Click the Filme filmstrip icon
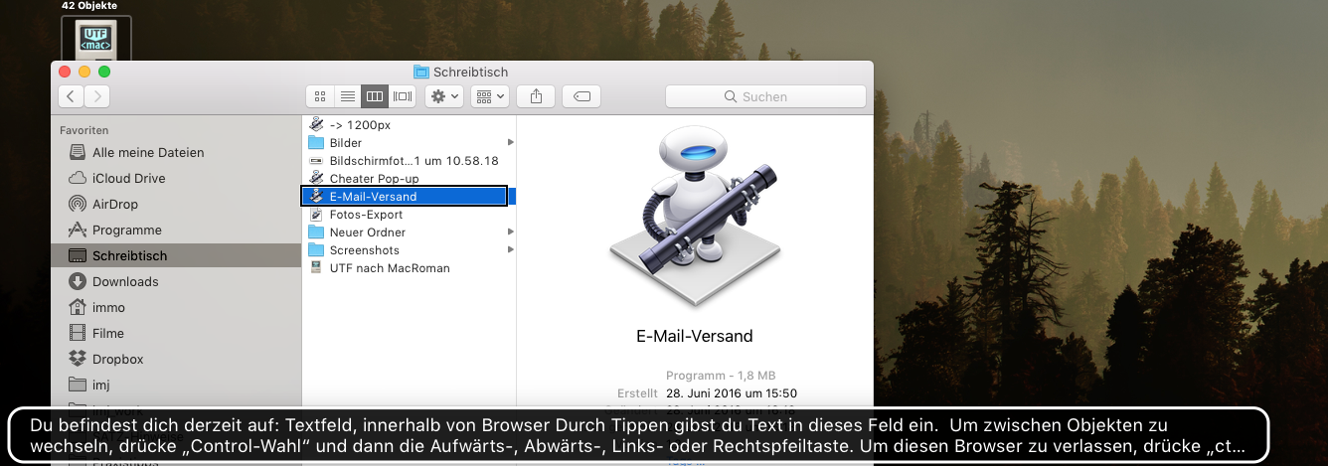1328x466 pixels. (78, 333)
